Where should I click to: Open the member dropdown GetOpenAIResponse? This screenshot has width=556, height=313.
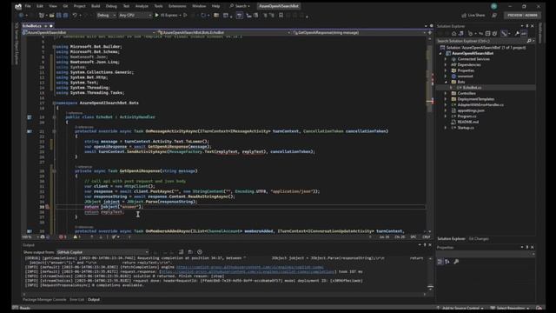(359, 33)
